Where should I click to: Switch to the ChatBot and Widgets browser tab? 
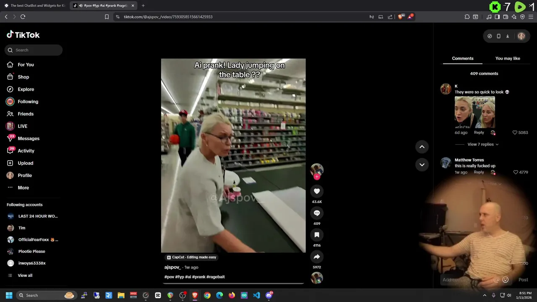35,5
